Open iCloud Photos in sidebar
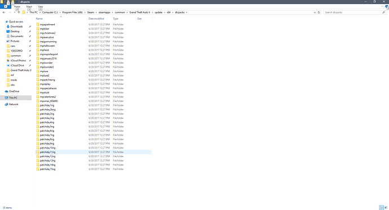The image size is (389, 210). (x=18, y=60)
